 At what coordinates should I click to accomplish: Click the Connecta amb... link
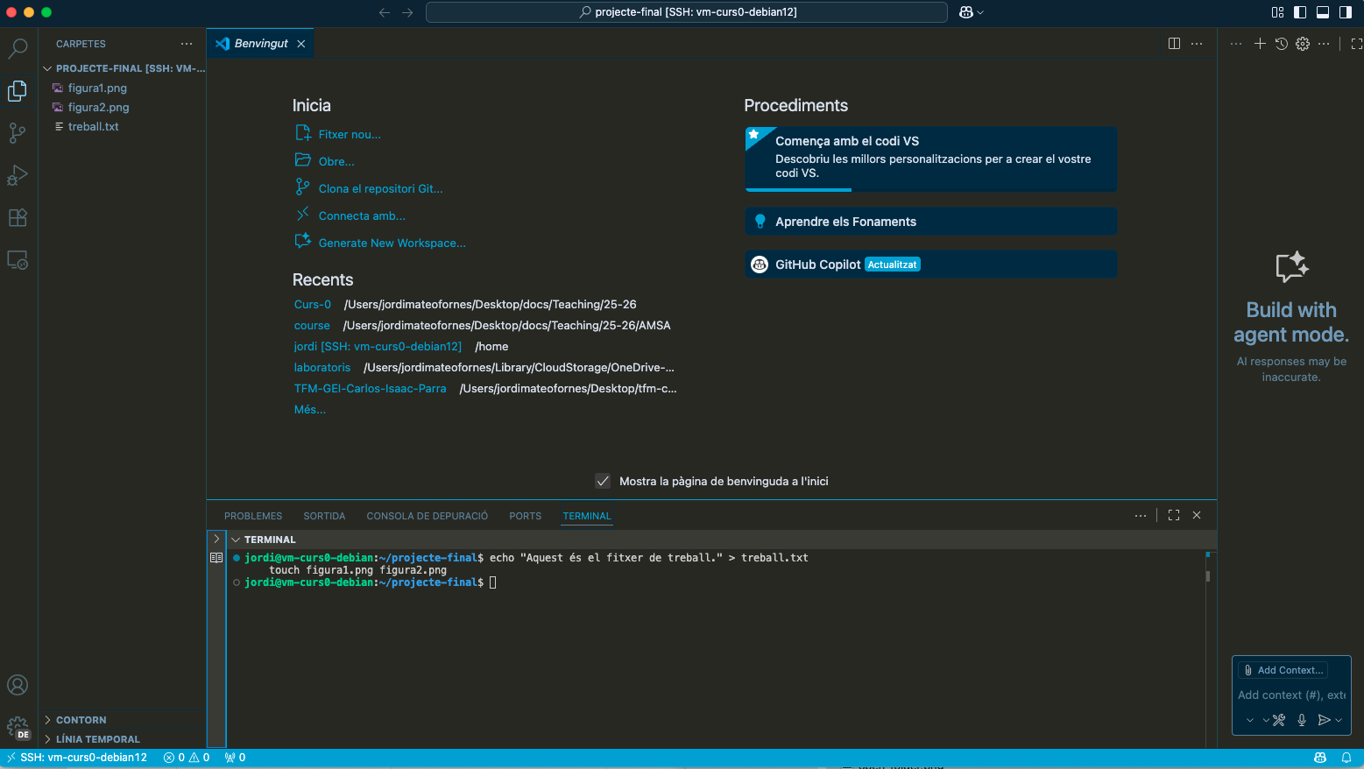pos(362,215)
